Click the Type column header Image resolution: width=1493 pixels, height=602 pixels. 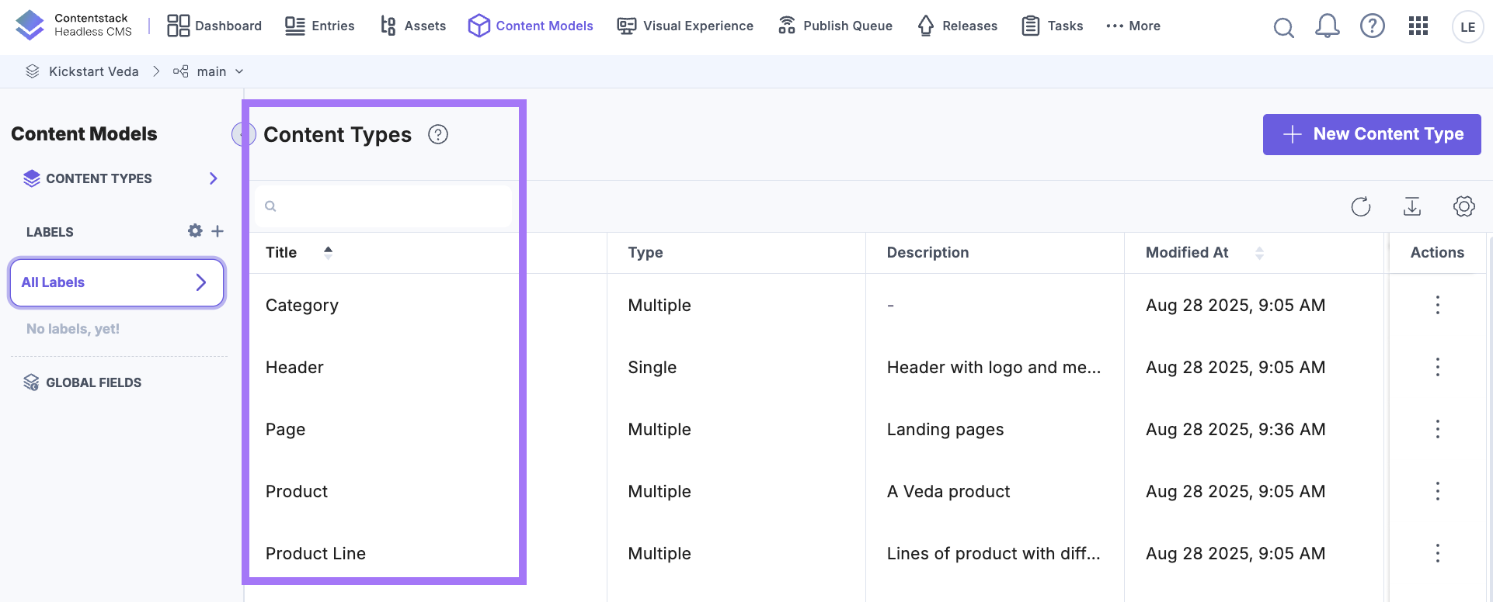click(x=646, y=252)
